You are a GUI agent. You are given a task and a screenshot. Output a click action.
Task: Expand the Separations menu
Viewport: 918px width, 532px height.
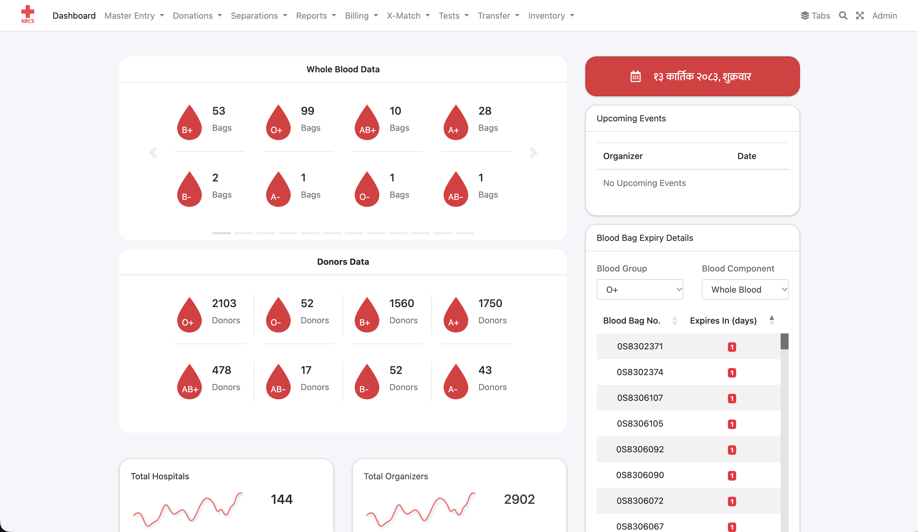(259, 16)
